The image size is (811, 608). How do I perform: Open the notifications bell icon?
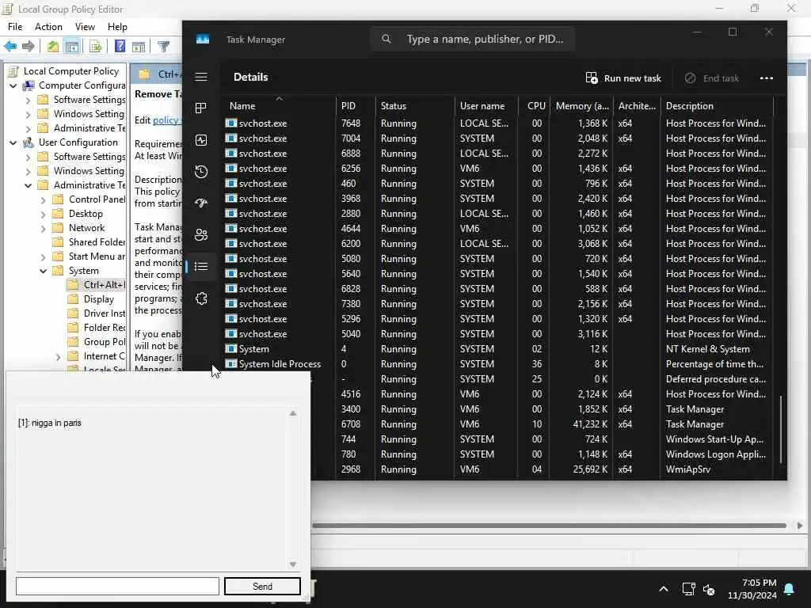[x=790, y=589]
